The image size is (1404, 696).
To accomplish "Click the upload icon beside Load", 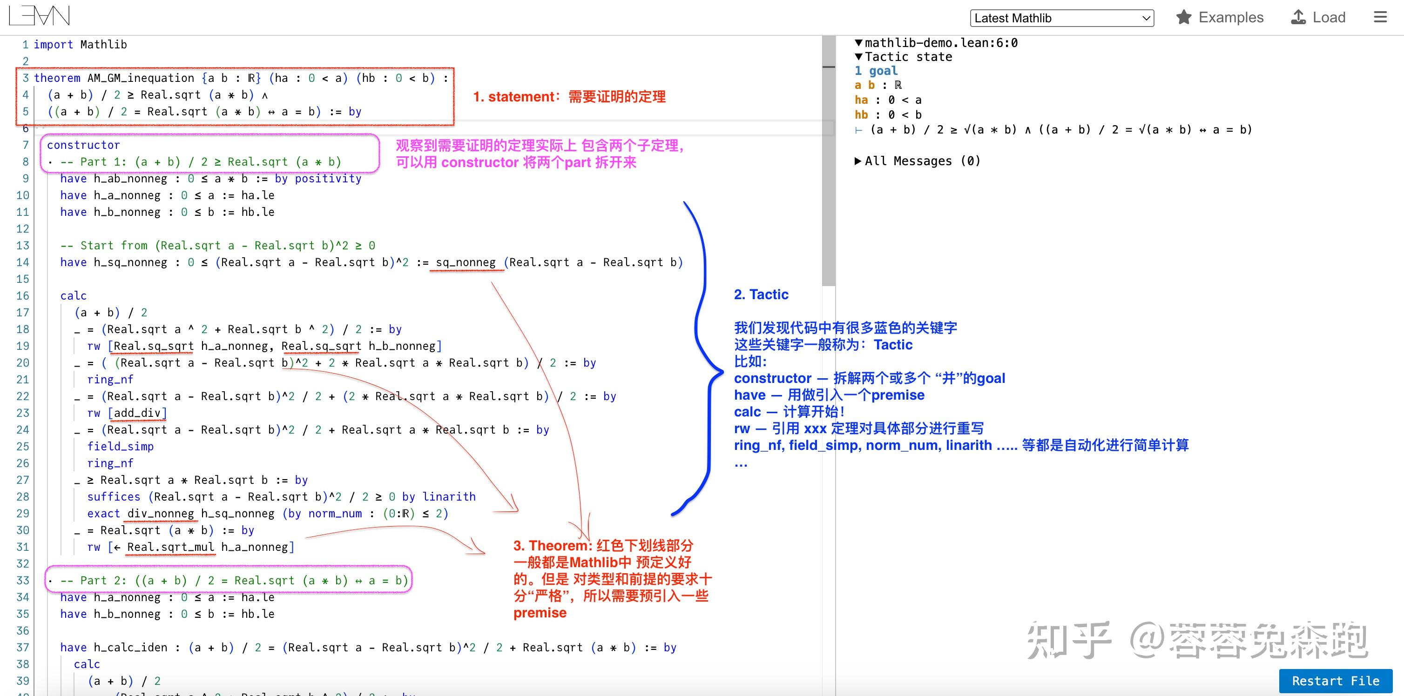I will pyautogui.click(x=1298, y=17).
